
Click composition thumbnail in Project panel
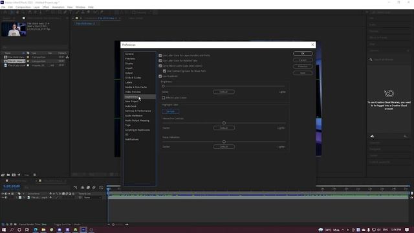[x=14, y=29]
